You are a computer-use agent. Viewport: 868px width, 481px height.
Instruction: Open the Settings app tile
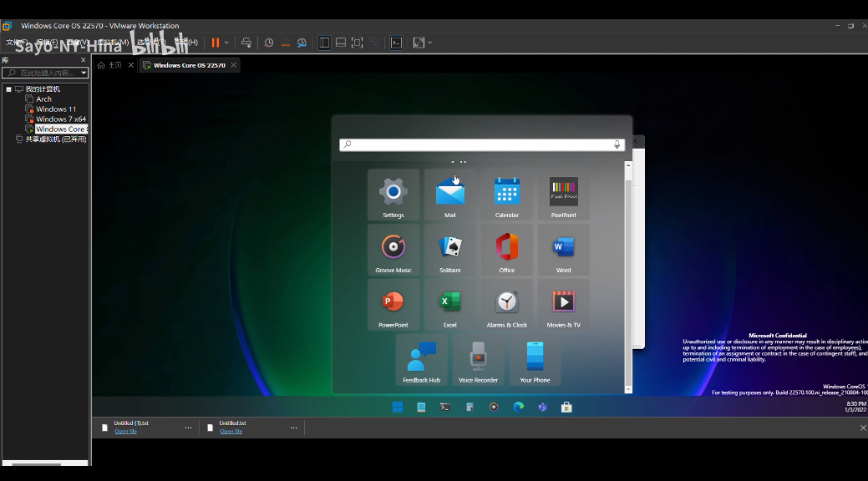pyautogui.click(x=393, y=195)
